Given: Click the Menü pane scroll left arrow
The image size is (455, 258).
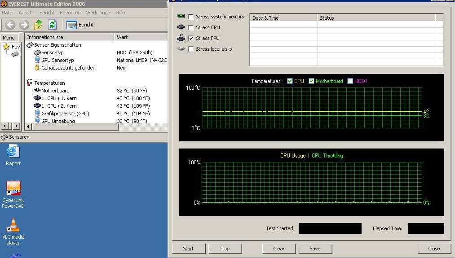Looking at the screenshot, I should (5, 126).
